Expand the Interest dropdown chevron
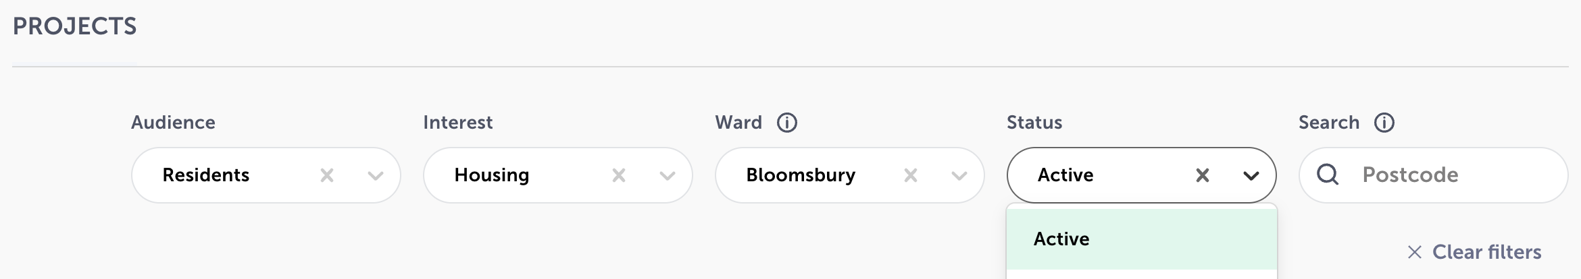Image resolution: width=1581 pixels, height=279 pixels. pyautogui.click(x=668, y=176)
